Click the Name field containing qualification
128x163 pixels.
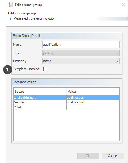pos(81,45)
